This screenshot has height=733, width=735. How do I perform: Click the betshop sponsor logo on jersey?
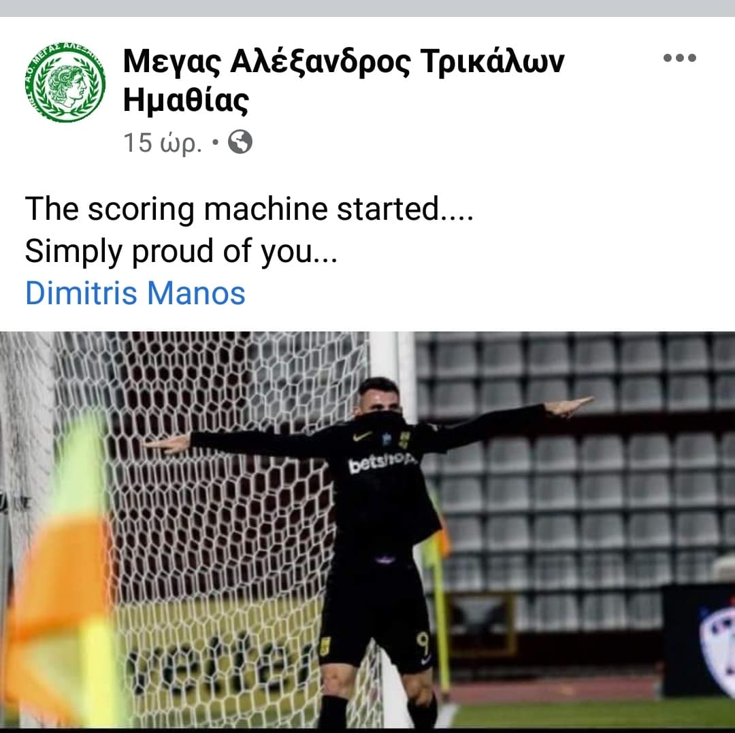coord(381,462)
